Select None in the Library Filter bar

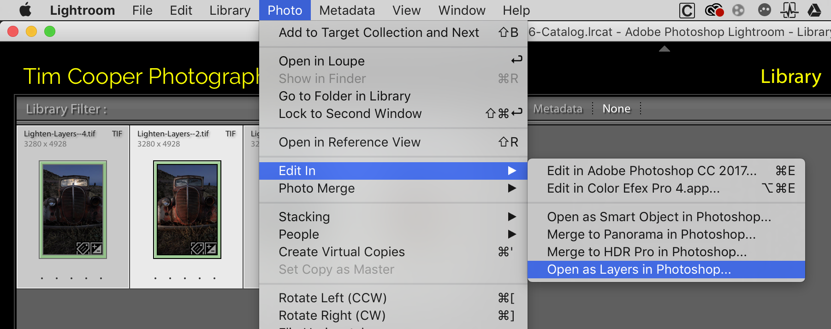coord(616,109)
